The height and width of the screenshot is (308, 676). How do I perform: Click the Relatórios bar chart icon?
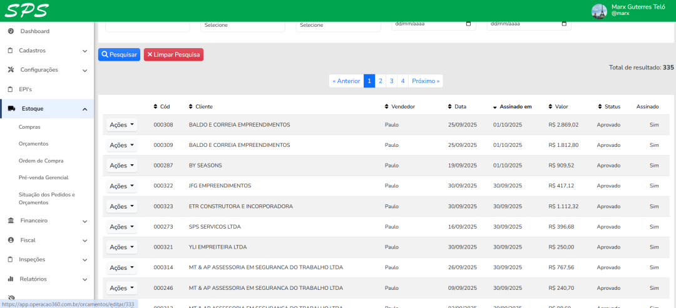click(x=11, y=279)
